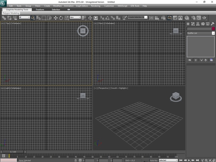
Task: Activate the Select Object tool
Action: tap(33, 18)
